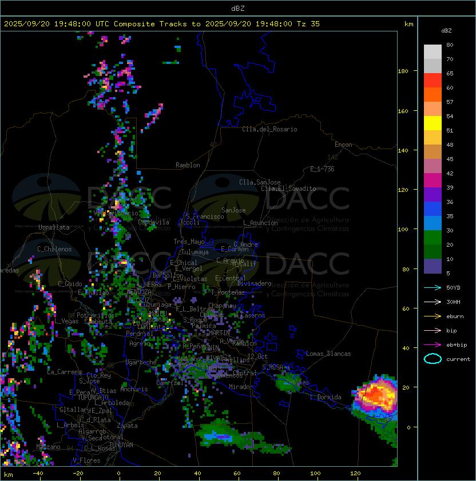Click the yellow eburn arrow in legend
476x481 pixels.
tap(433, 316)
